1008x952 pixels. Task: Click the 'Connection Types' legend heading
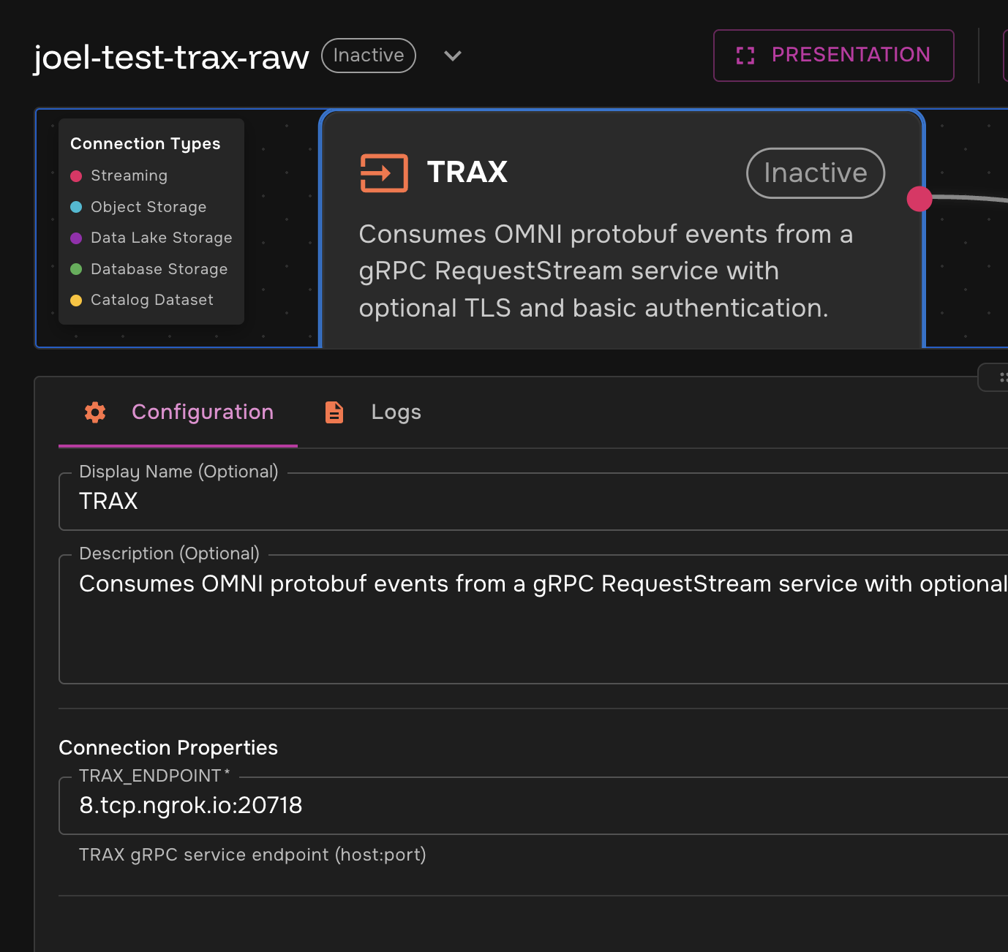tap(146, 144)
